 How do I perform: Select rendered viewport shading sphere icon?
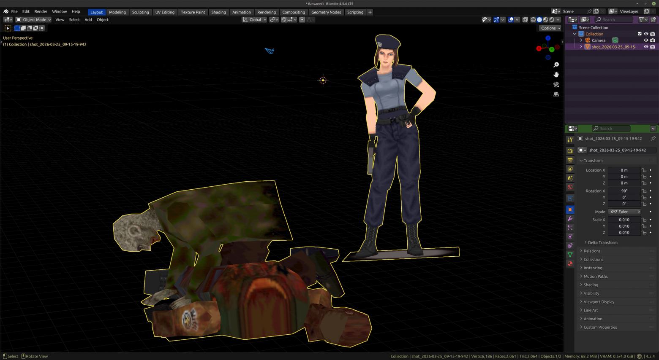pyautogui.click(x=551, y=20)
